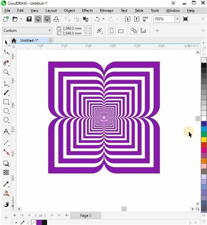The width and height of the screenshot is (207, 225).
Task: Click the Publish to PDF icon
Action: (x=145, y=19)
